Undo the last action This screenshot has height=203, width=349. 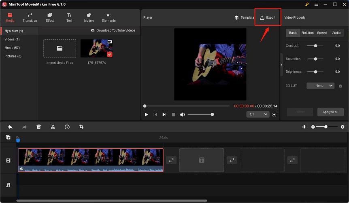pos(10,127)
